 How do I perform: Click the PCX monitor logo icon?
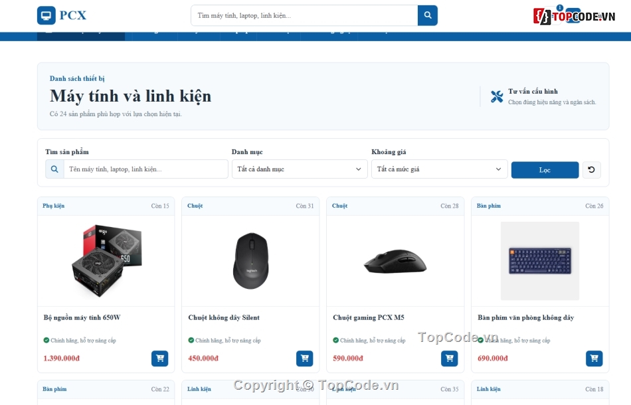46,16
